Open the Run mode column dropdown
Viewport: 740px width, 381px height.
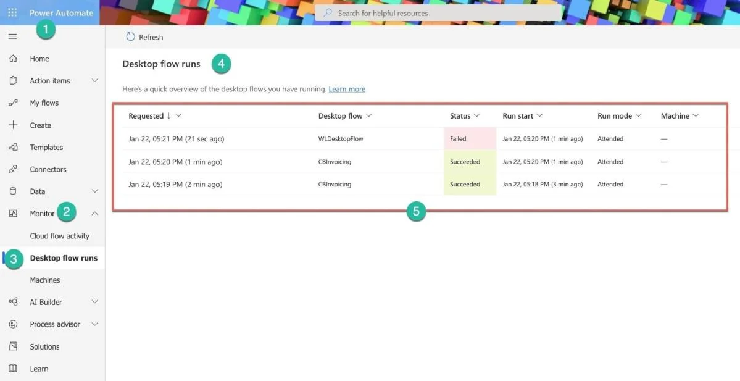click(639, 115)
